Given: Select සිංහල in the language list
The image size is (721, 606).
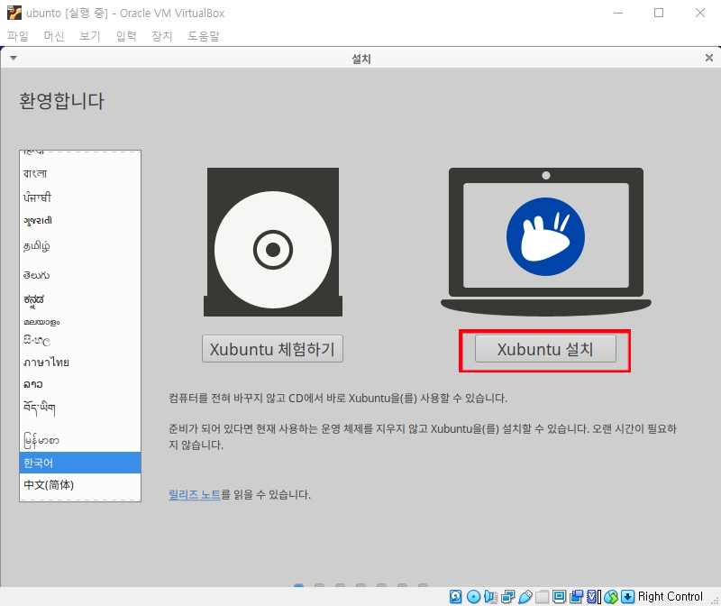Looking at the screenshot, I should click(x=80, y=341).
